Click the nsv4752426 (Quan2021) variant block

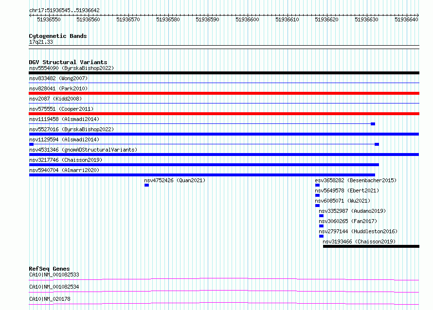[146, 185]
